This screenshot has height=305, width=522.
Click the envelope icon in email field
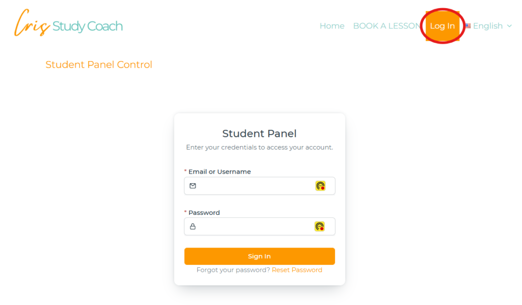[x=193, y=186]
